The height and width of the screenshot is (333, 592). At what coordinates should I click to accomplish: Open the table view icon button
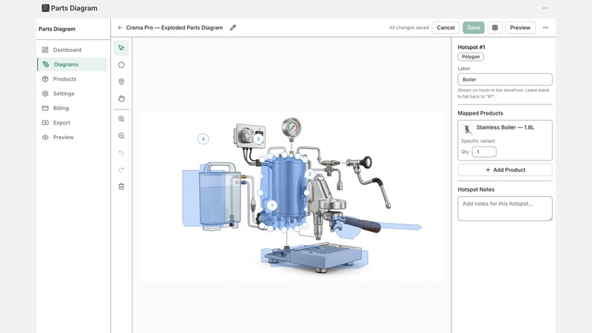[x=494, y=27]
